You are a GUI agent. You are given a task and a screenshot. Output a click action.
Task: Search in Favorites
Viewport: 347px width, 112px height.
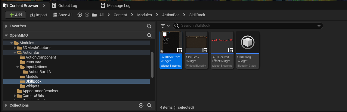149,26
